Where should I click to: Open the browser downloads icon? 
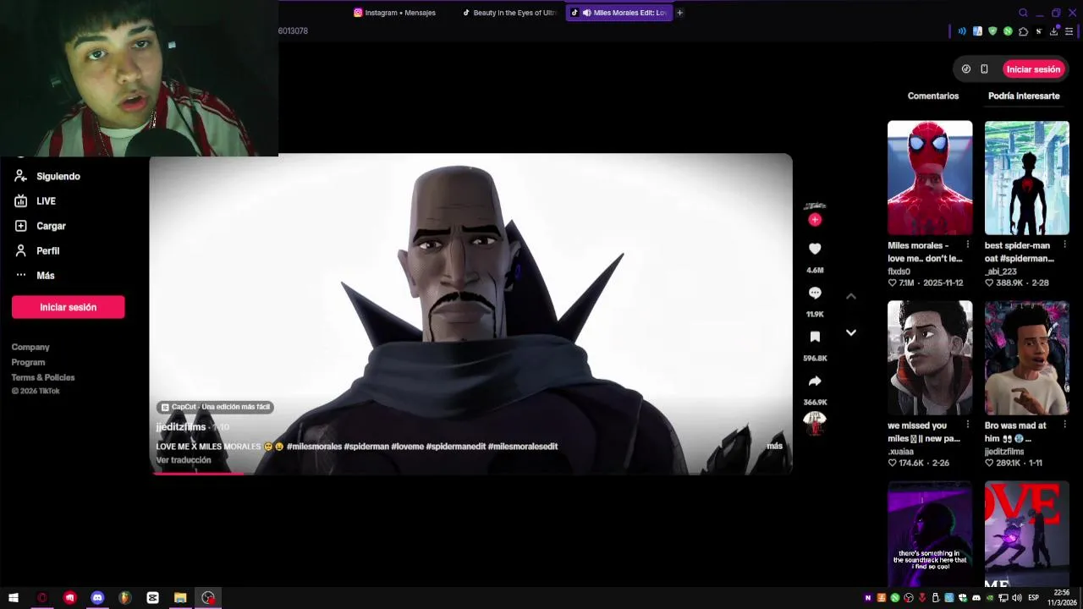click(1053, 31)
